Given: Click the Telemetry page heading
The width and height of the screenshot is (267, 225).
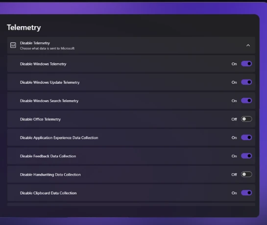Looking at the screenshot, I should point(24,27).
